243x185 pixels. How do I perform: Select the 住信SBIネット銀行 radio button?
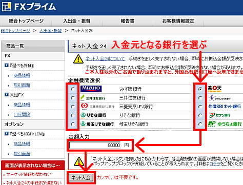[x=200, y=107]
